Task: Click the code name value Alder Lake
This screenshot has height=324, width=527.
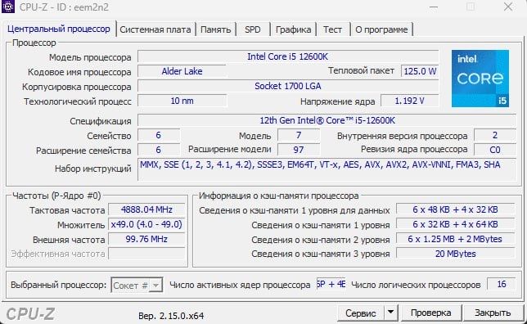Action: (182, 71)
